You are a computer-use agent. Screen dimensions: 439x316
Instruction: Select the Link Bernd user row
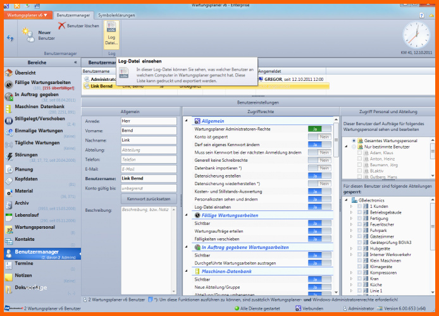206,86
